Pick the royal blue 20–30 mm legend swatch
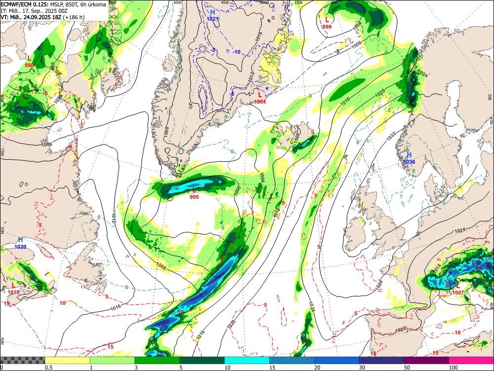Image resolution: width=494 pixels, height=371 pixels. click(x=337, y=360)
